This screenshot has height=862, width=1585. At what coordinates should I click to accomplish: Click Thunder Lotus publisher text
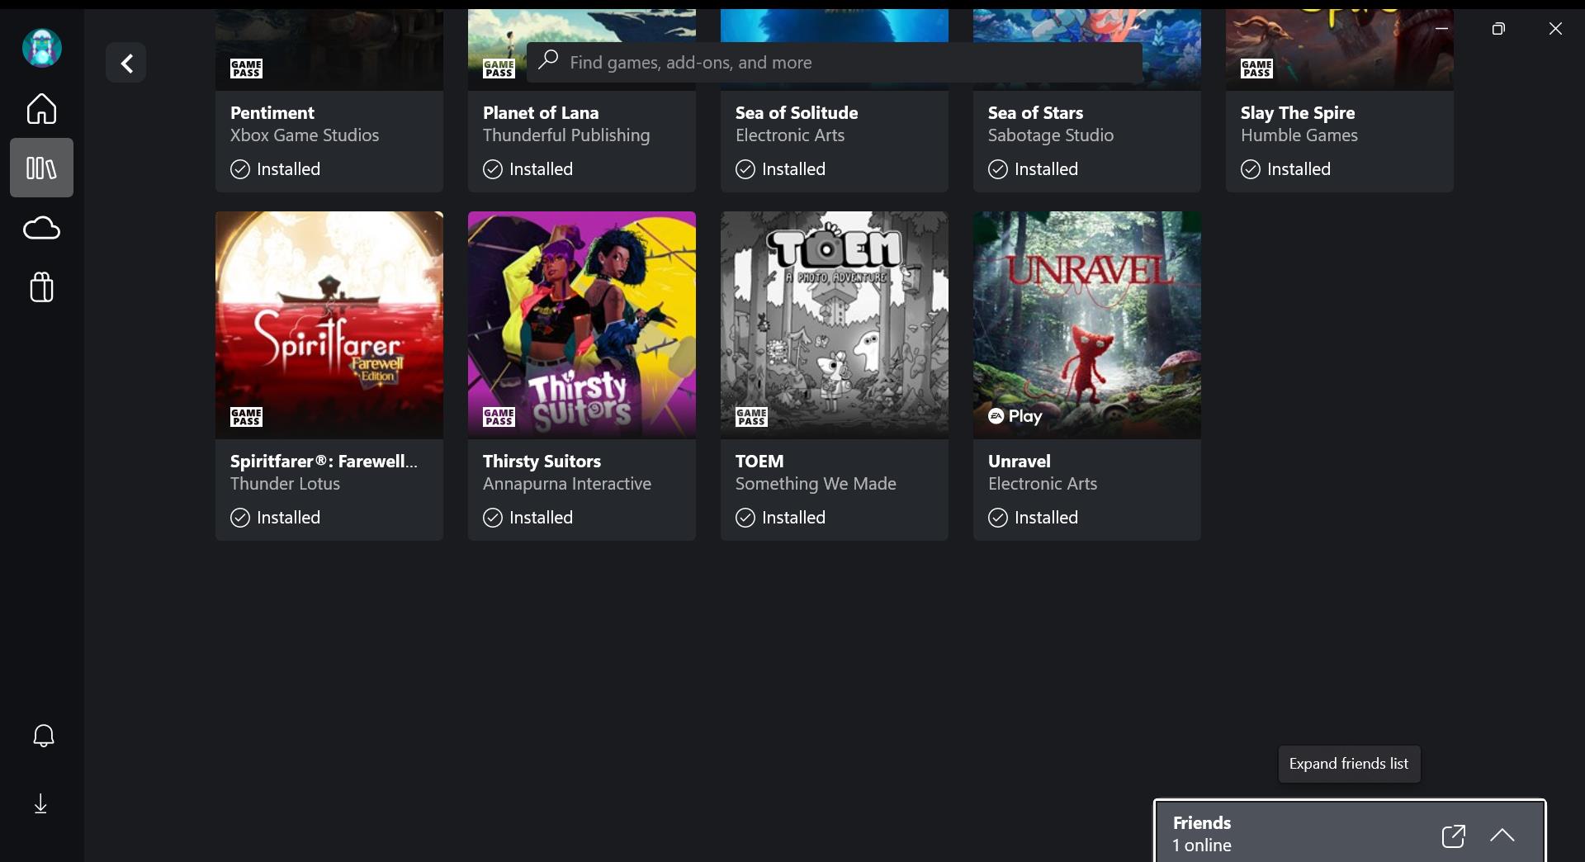(285, 484)
